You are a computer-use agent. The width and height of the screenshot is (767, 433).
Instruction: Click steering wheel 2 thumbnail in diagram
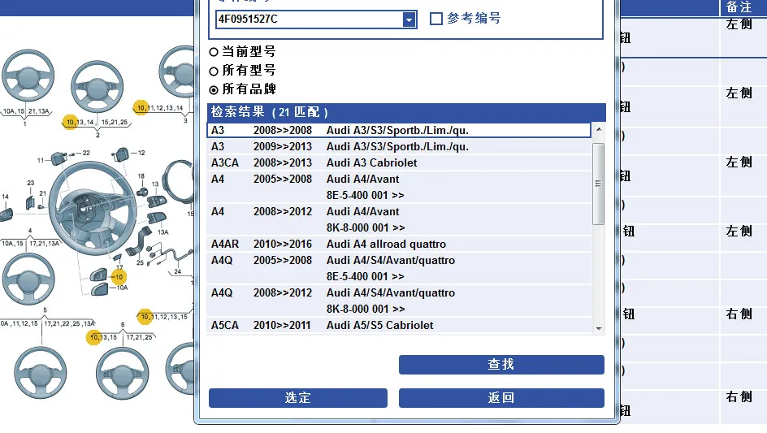[x=97, y=88]
